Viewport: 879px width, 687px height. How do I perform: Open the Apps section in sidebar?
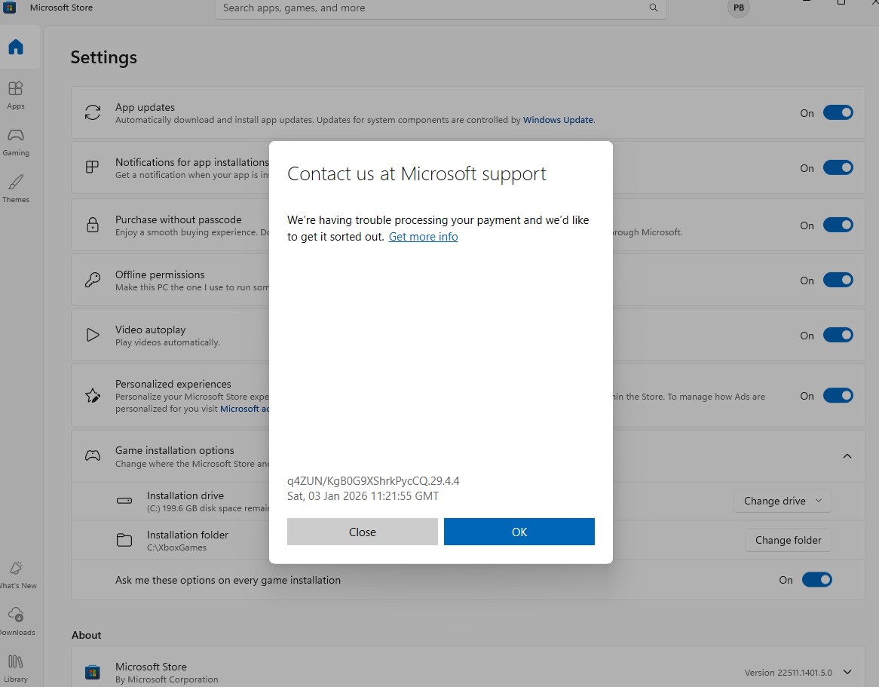[16, 95]
